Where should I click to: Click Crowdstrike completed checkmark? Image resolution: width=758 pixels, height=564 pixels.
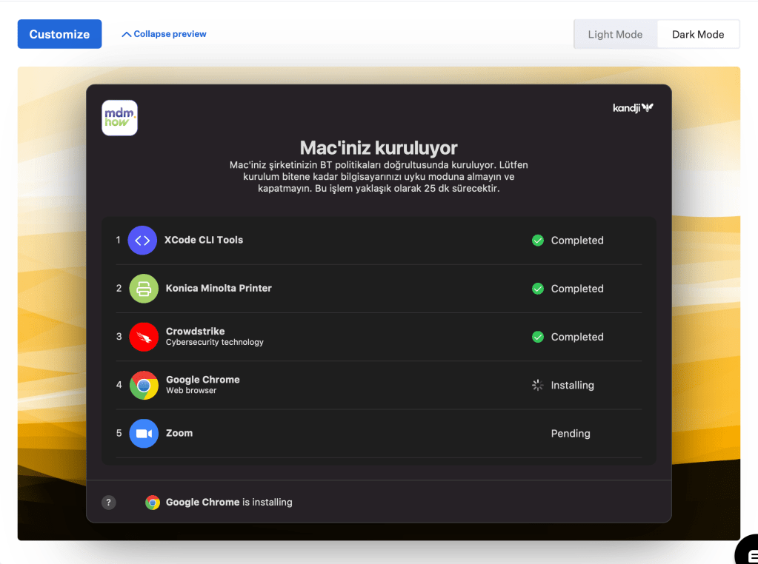(538, 337)
